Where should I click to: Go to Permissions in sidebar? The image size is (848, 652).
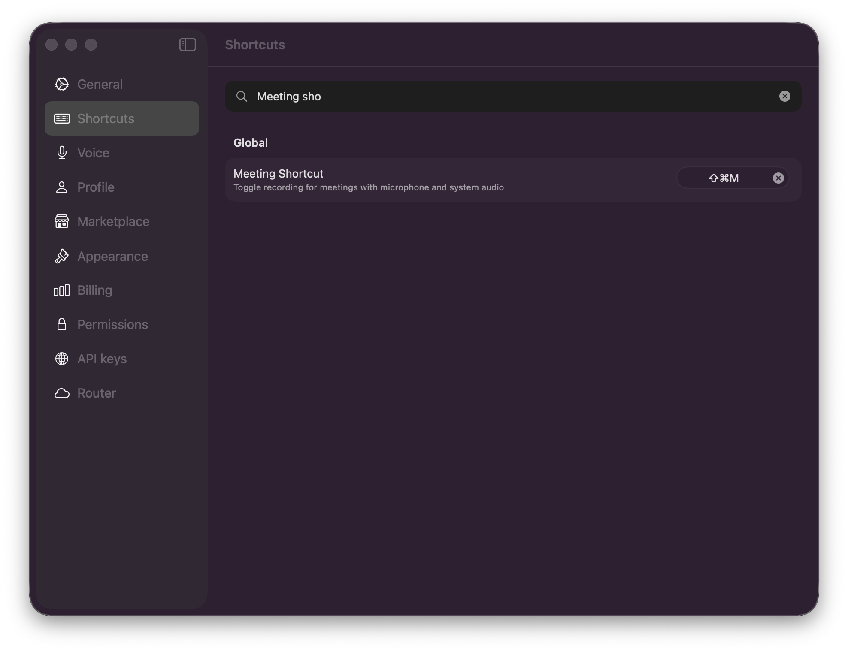122,324
